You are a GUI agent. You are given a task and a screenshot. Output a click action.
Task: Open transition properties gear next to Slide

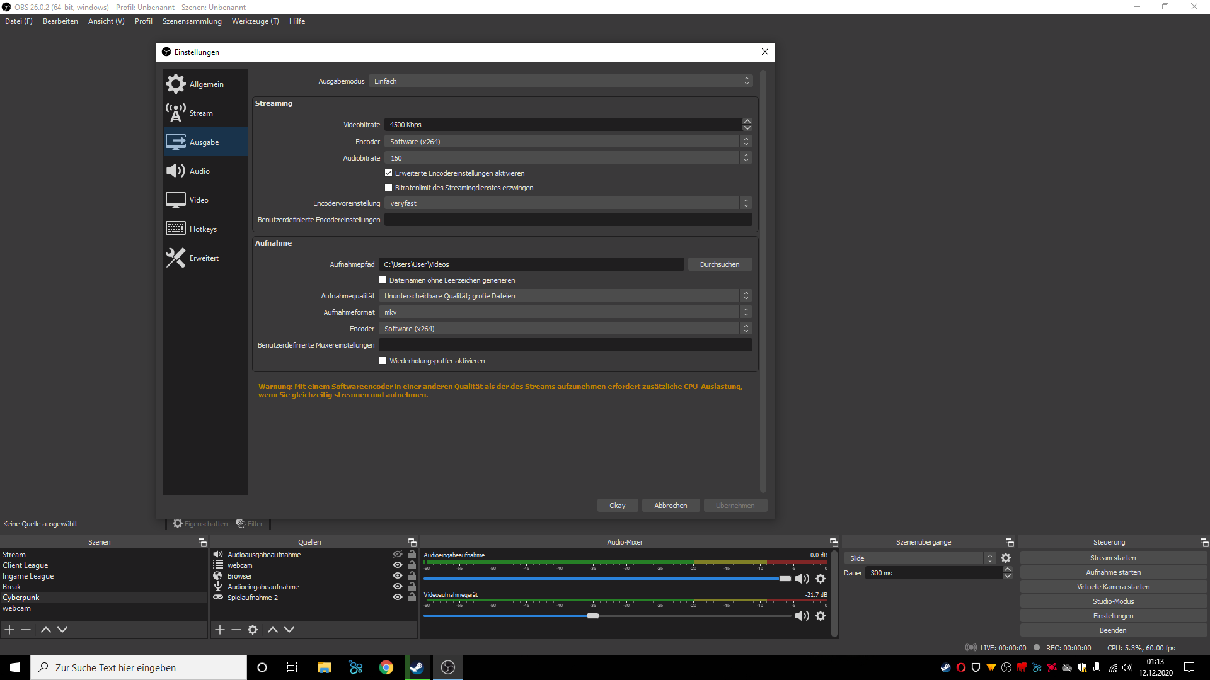pos(1006,558)
